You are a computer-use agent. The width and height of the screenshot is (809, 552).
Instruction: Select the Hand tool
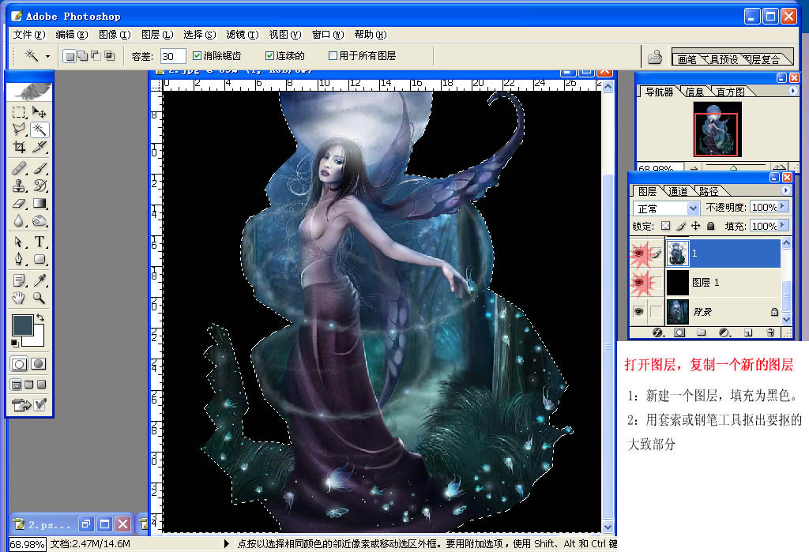(19, 298)
